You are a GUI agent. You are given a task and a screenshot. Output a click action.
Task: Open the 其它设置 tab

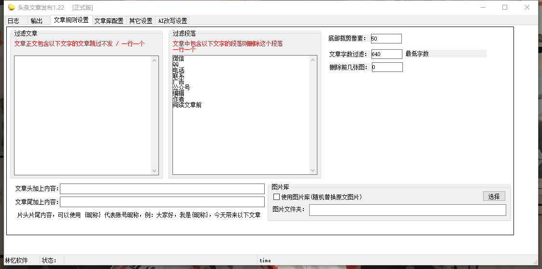pyautogui.click(x=141, y=21)
